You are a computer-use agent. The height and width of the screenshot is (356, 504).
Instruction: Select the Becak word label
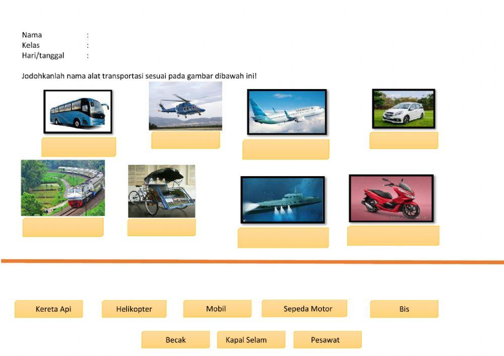pos(175,340)
